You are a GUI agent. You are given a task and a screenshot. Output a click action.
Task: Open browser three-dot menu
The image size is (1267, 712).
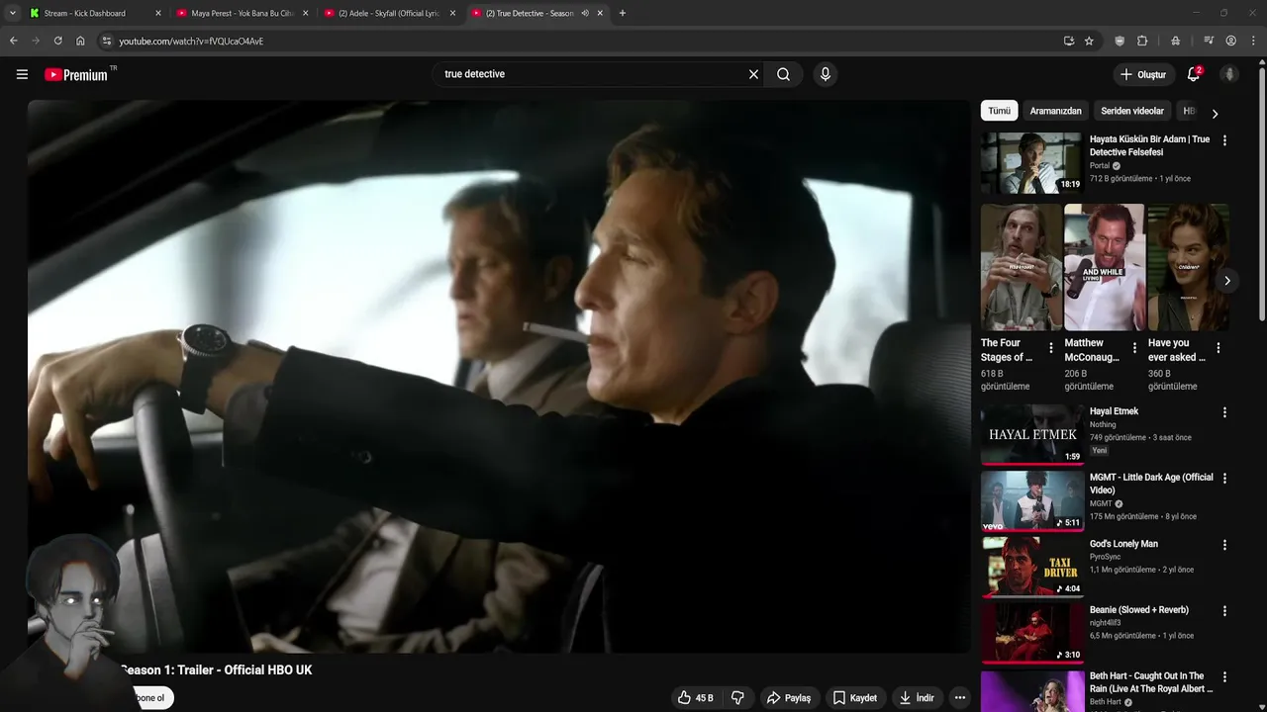pyautogui.click(x=1254, y=41)
